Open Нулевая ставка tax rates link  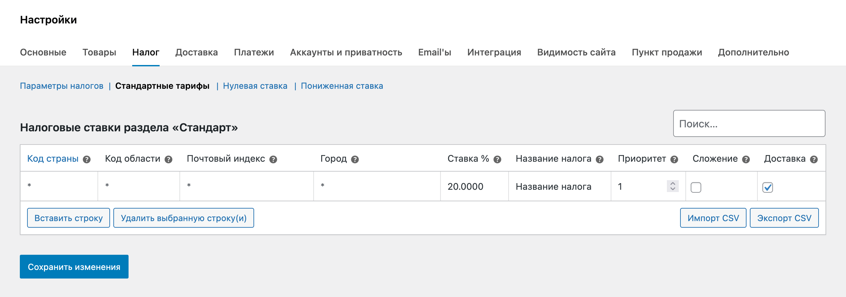255,86
